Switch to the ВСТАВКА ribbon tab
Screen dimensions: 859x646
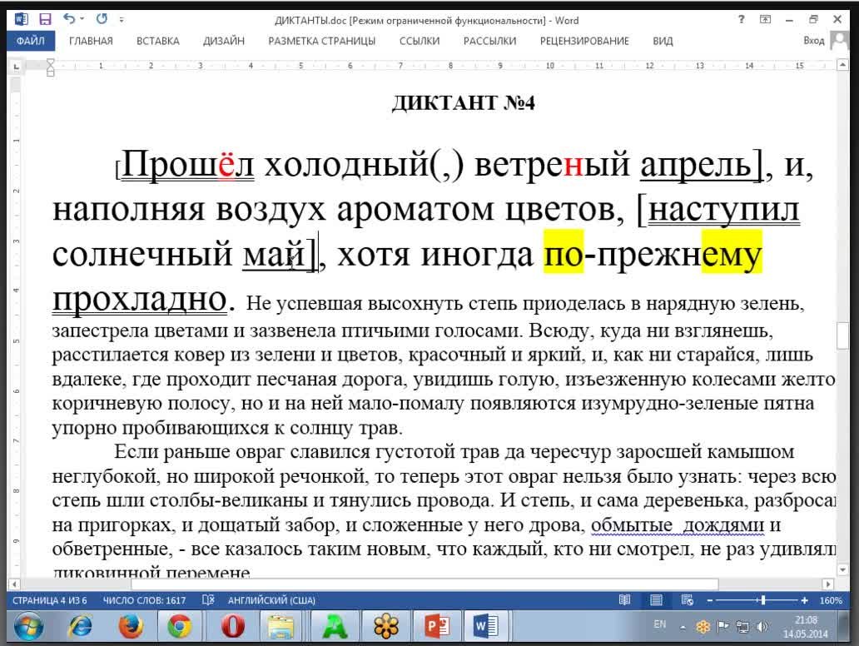(x=157, y=40)
